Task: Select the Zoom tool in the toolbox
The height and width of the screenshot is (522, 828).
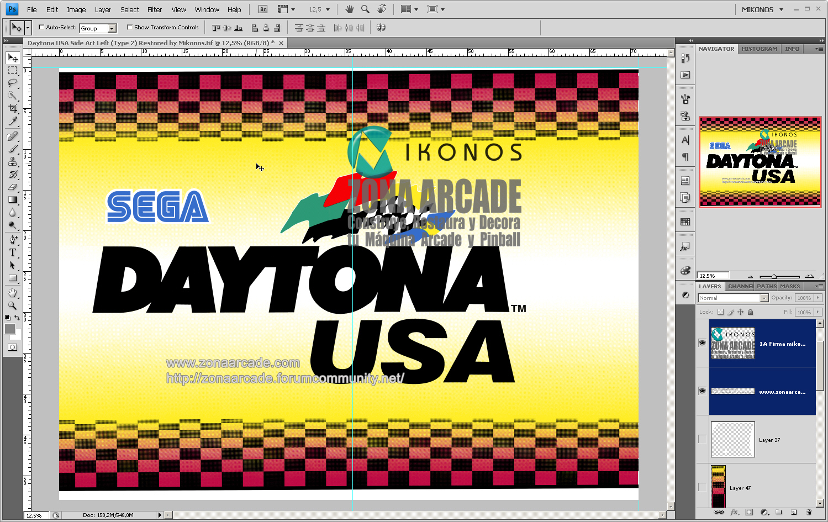Action: click(x=13, y=305)
